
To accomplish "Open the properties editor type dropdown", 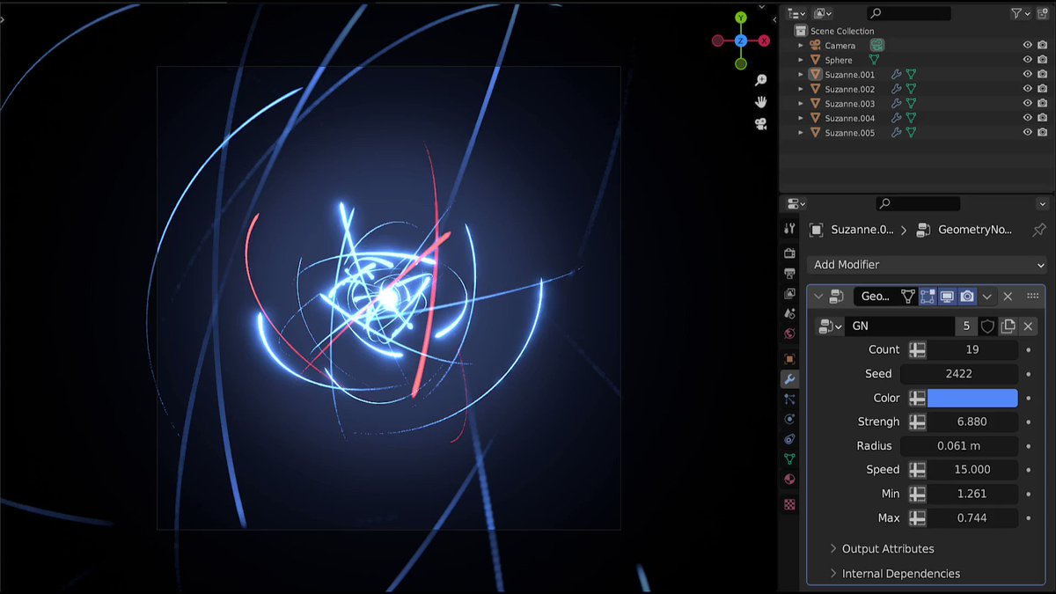I will pos(796,203).
